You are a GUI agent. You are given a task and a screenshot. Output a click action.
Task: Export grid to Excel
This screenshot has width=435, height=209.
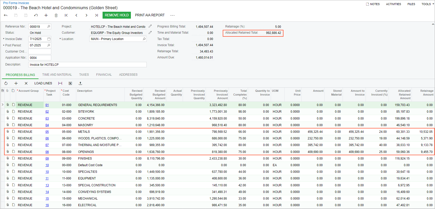tap(70, 83)
